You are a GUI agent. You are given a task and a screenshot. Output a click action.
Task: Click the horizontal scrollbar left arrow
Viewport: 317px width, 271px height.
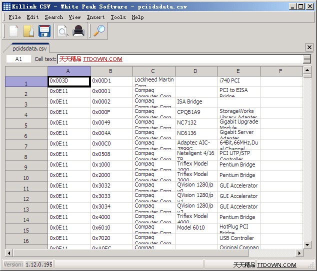point(9,253)
